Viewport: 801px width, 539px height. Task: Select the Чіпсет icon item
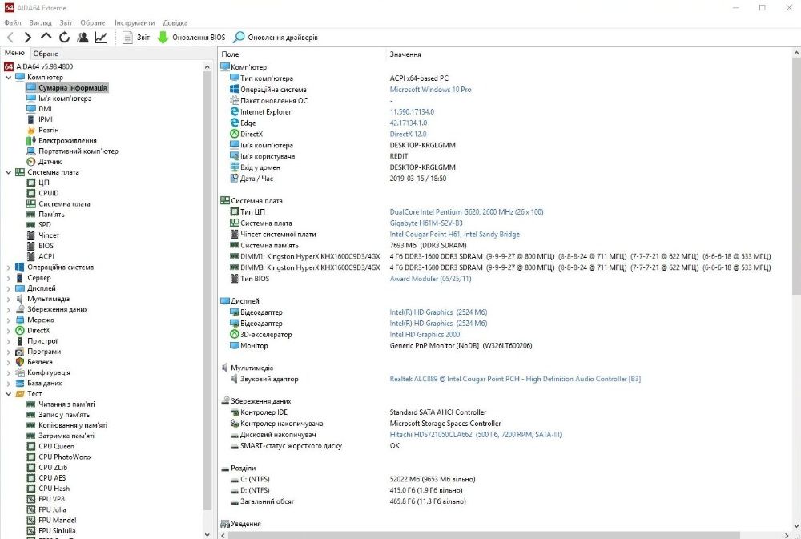pyautogui.click(x=31, y=235)
